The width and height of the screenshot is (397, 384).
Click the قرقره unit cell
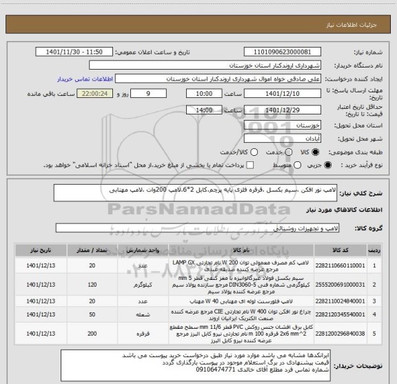coord(143,334)
